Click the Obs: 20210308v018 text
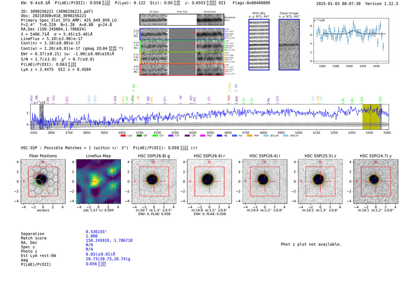 coord(54,16)
